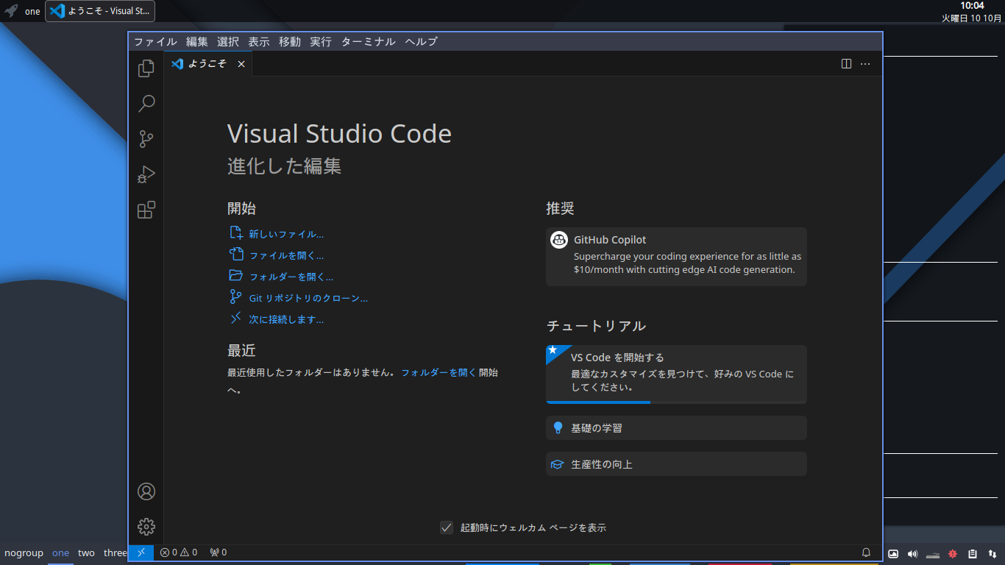
Task: Open the GitHub Copilot recommendation card
Action: point(676,256)
